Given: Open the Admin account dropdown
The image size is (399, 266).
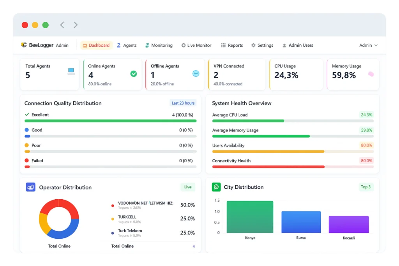Looking at the screenshot, I should [x=368, y=45].
